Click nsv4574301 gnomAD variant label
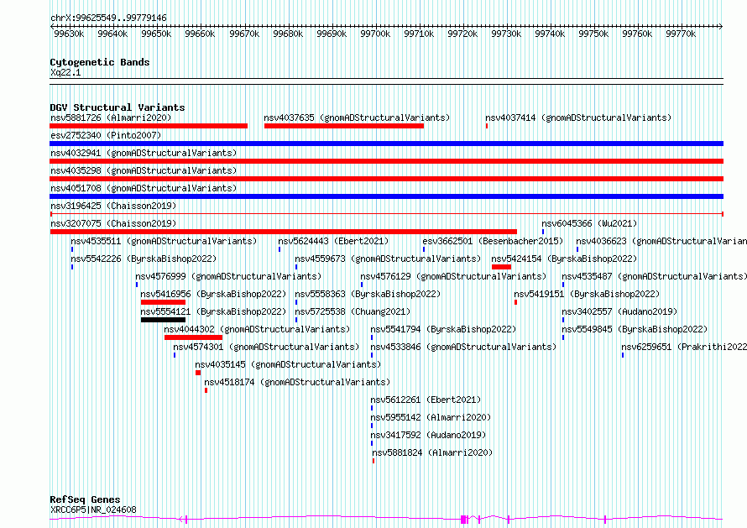 (x=266, y=347)
